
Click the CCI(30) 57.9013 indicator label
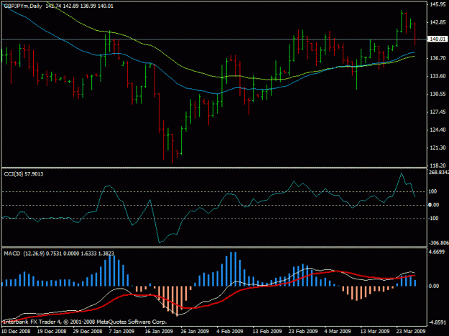[24, 174]
